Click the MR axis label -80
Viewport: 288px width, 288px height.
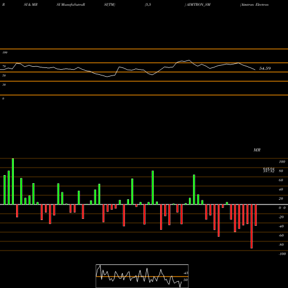[x=281, y=245]
